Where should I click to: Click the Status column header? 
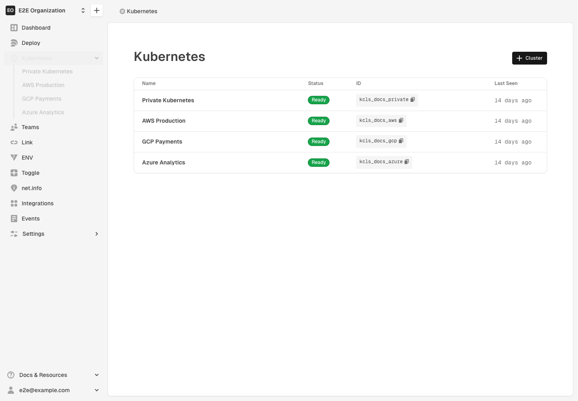315,83
